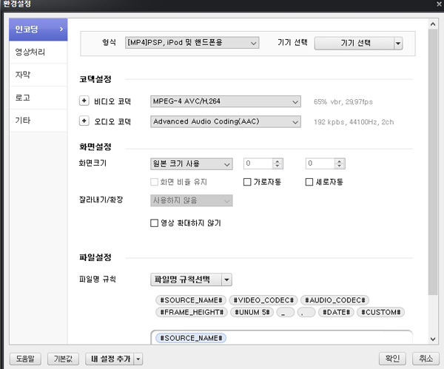Expand video codec details with the plus icon

tap(84, 101)
